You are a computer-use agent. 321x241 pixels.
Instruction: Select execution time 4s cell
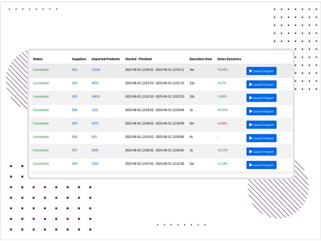point(191,137)
